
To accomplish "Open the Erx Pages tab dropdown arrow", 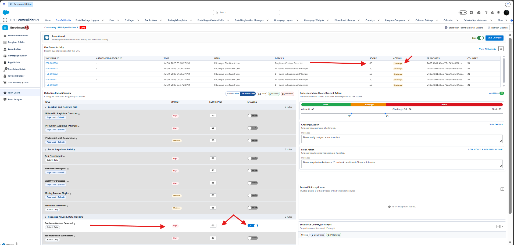I will 138,20.
